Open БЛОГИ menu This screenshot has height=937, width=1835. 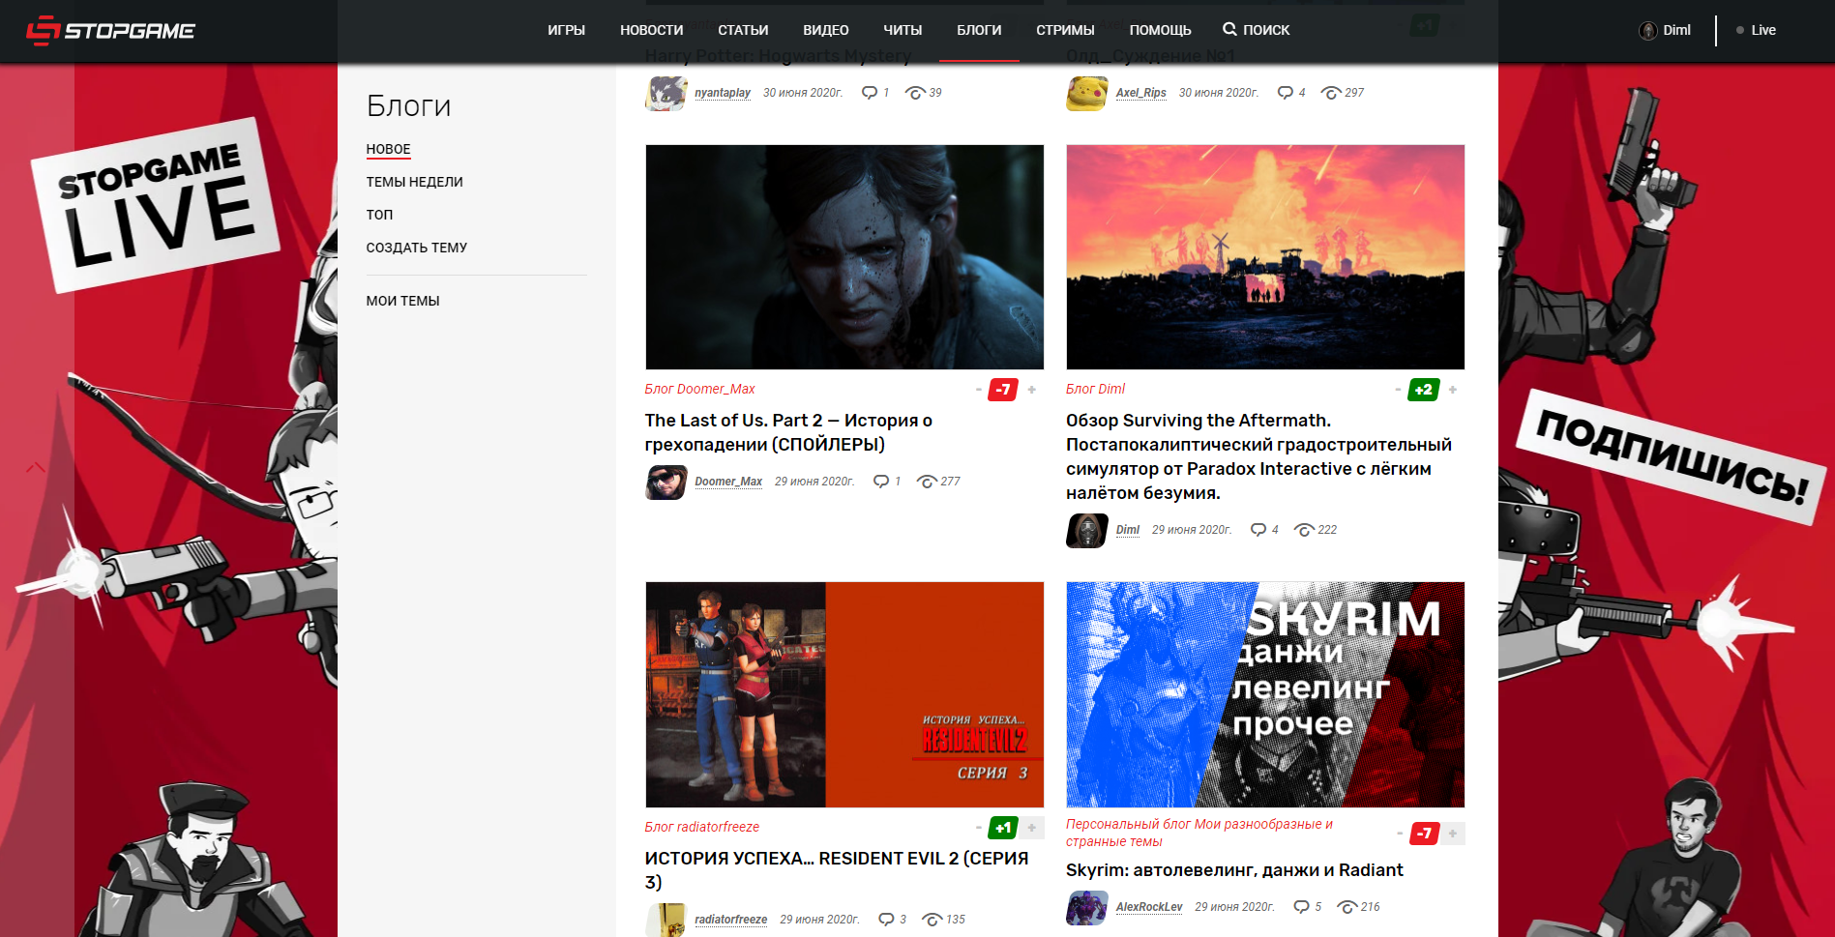(979, 30)
